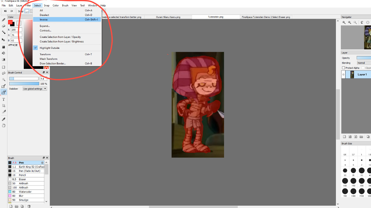This screenshot has width=371, height=208.
Task: Select the Select Eraser tool
Action: 3,92
